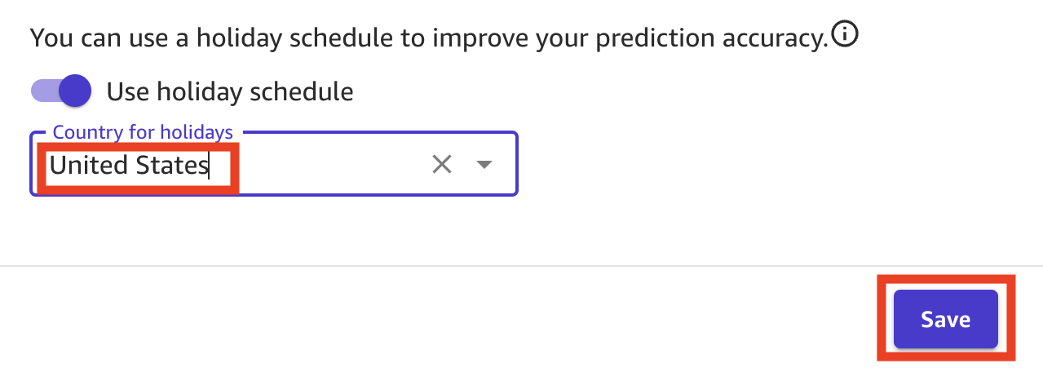
Task: Expand the Country for holidays dropdown arrow
Action: (484, 165)
